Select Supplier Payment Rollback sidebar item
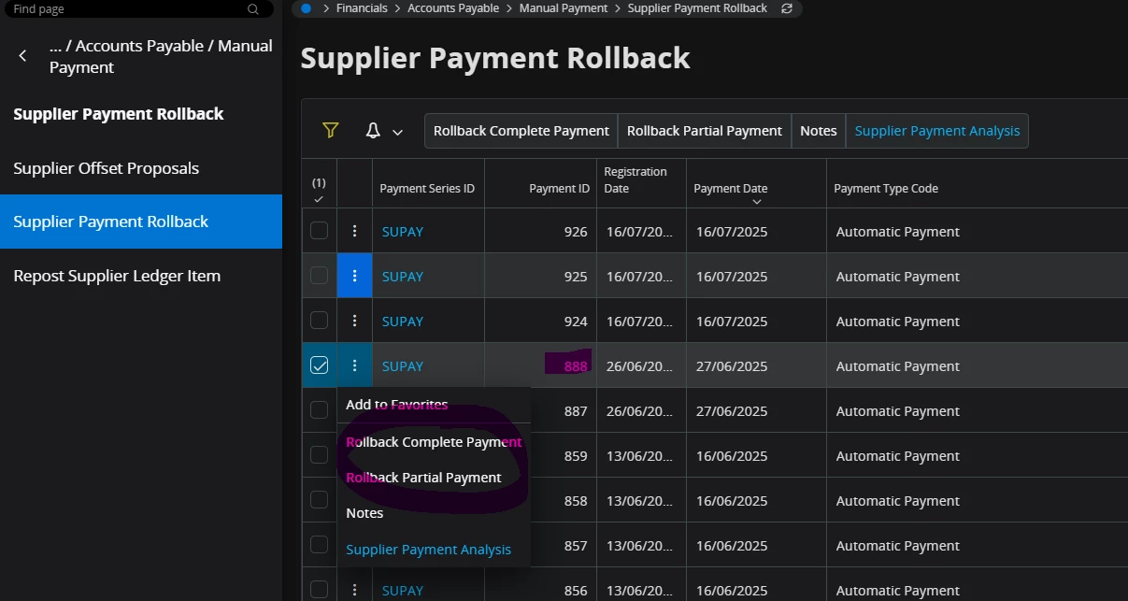The width and height of the screenshot is (1128, 601). coord(141,222)
